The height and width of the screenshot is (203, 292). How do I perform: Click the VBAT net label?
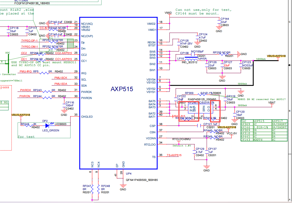272,103
